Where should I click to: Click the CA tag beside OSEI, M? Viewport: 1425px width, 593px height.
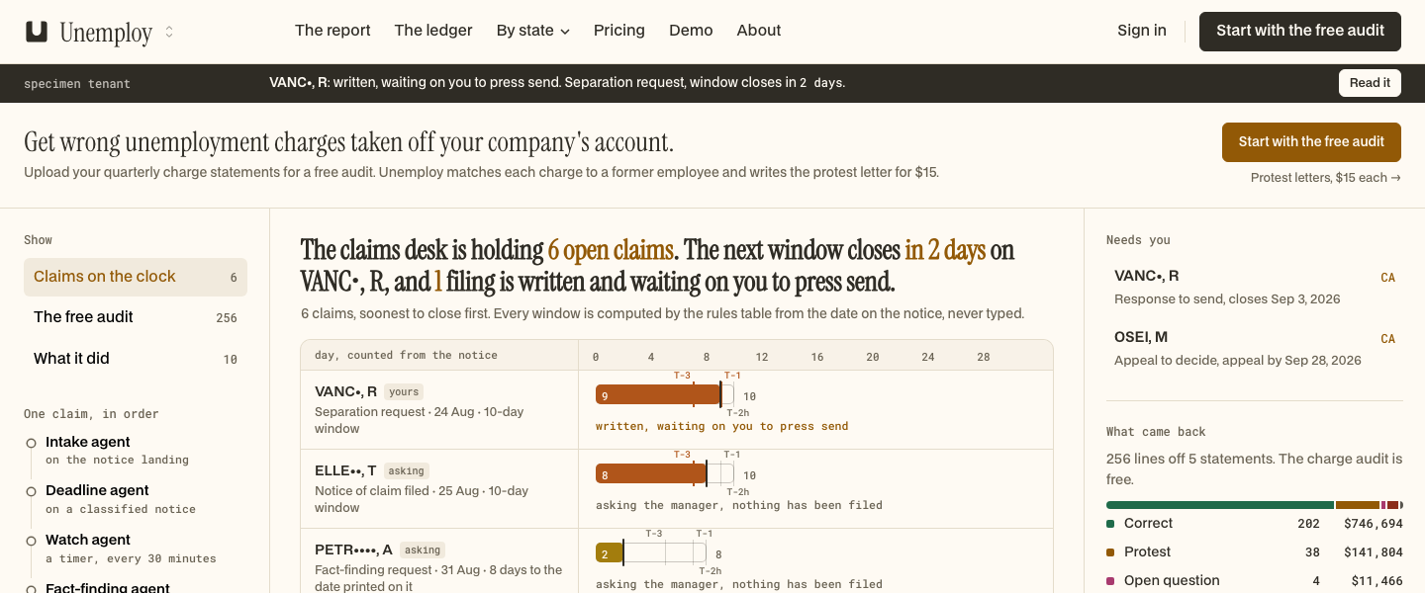tap(1387, 339)
